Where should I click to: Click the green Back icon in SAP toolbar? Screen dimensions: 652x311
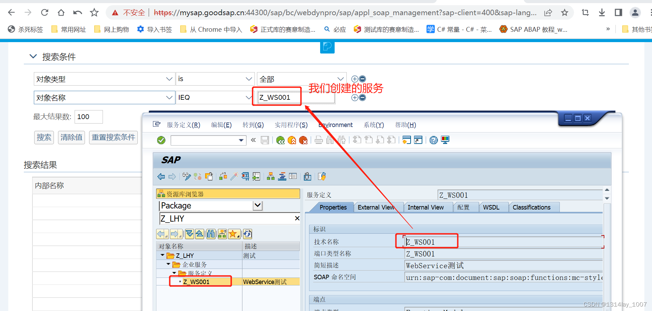coord(280,140)
